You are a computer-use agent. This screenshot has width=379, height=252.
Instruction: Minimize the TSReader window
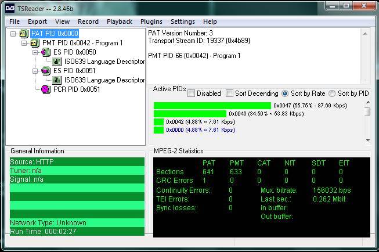(x=333, y=6)
